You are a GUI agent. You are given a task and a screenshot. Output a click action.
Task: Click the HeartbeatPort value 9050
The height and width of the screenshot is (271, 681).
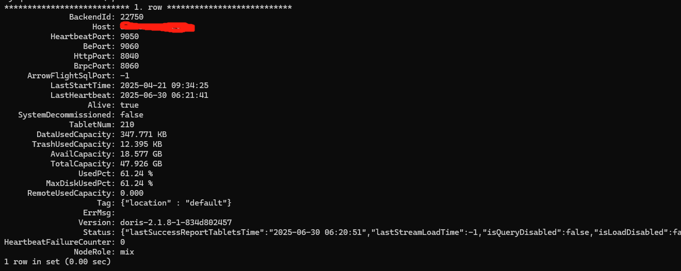point(129,37)
